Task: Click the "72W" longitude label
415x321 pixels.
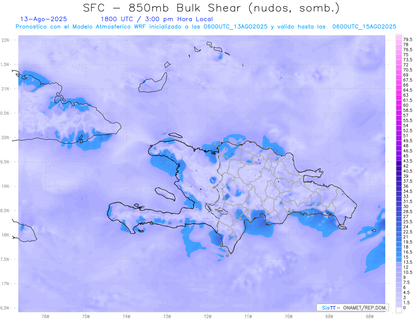Action: tap(207, 316)
